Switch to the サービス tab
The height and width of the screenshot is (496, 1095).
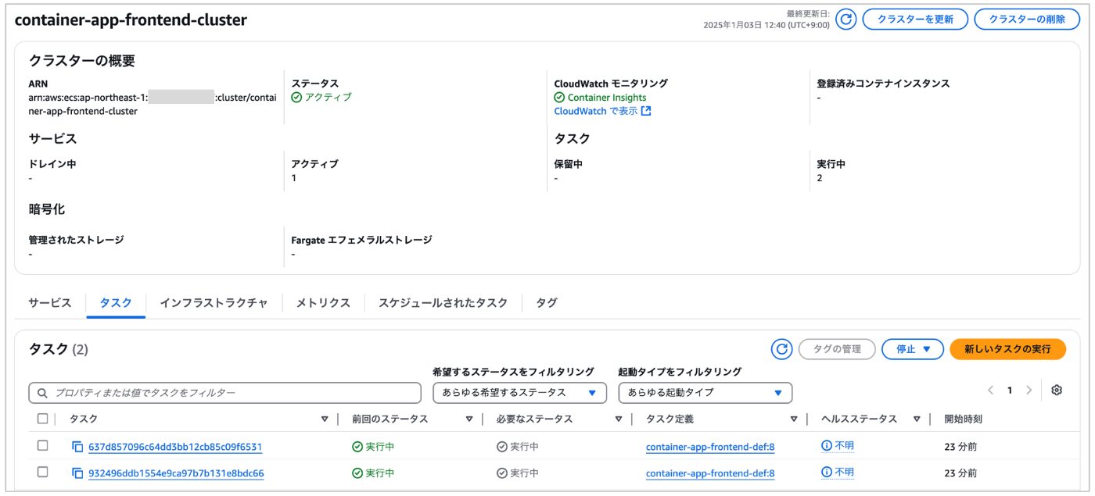coord(50,303)
